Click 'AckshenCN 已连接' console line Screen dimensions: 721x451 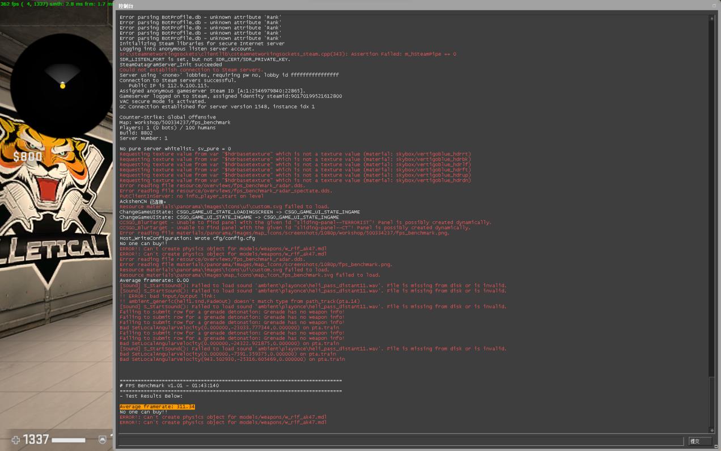click(142, 201)
